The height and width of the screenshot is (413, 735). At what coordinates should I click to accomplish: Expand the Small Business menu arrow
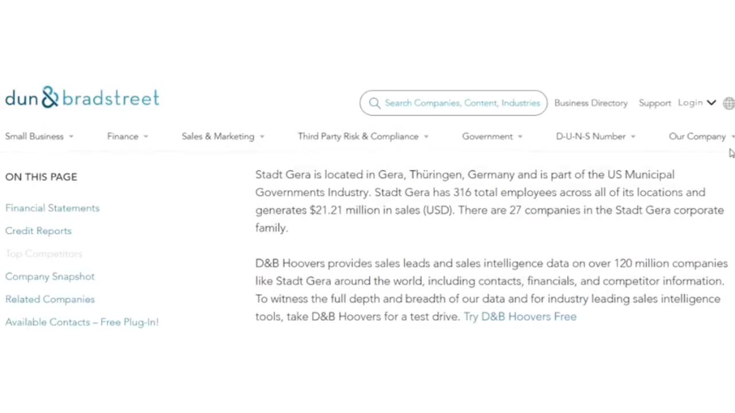[71, 137]
